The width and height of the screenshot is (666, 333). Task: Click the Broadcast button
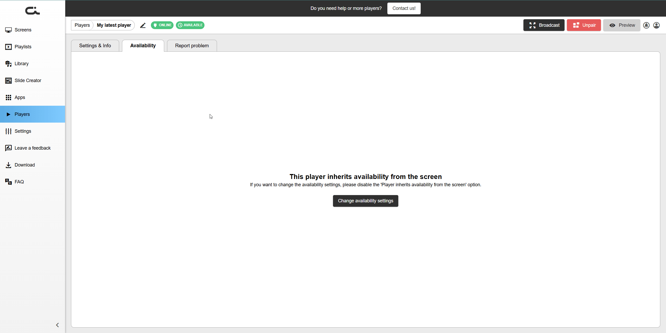pyautogui.click(x=544, y=25)
